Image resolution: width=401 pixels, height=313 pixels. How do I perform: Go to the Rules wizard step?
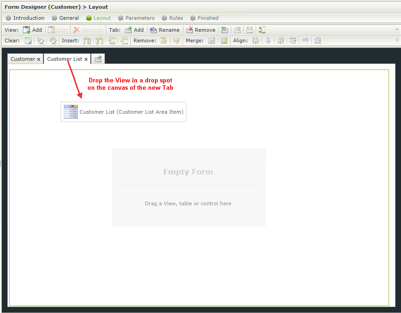coord(172,18)
